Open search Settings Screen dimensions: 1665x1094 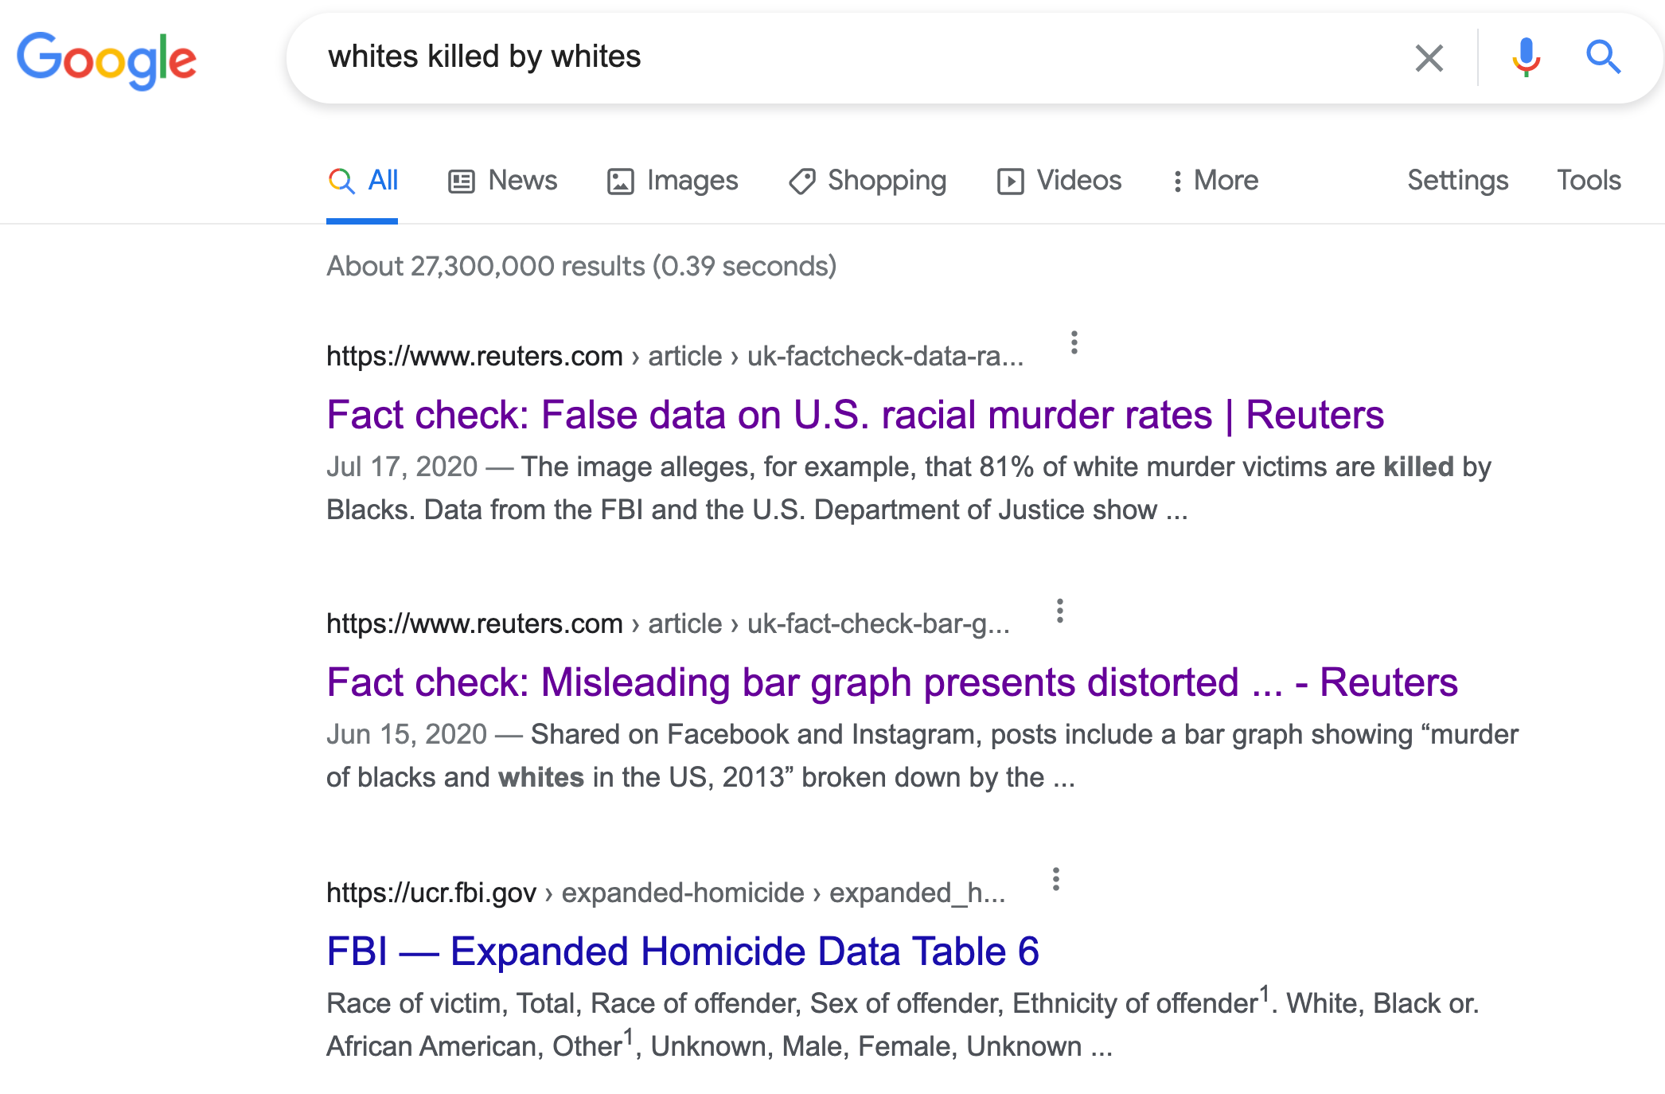pyautogui.click(x=1457, y=181)
